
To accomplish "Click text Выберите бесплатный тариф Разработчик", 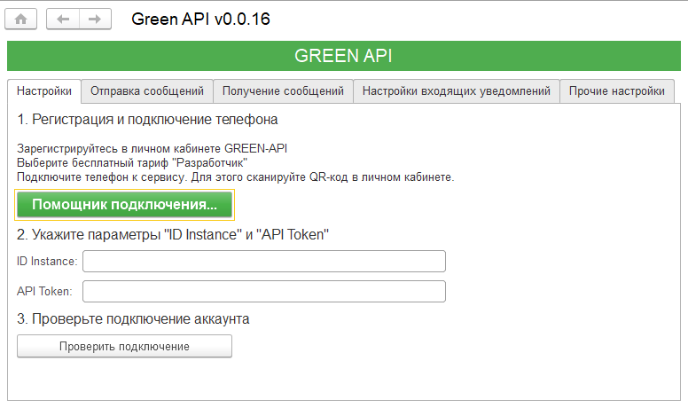I will point(132,163).
